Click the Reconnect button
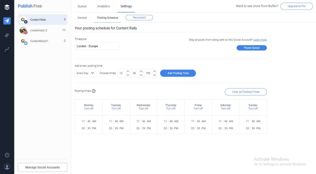This screenshot has height=174, width=316. click(139, 18)
